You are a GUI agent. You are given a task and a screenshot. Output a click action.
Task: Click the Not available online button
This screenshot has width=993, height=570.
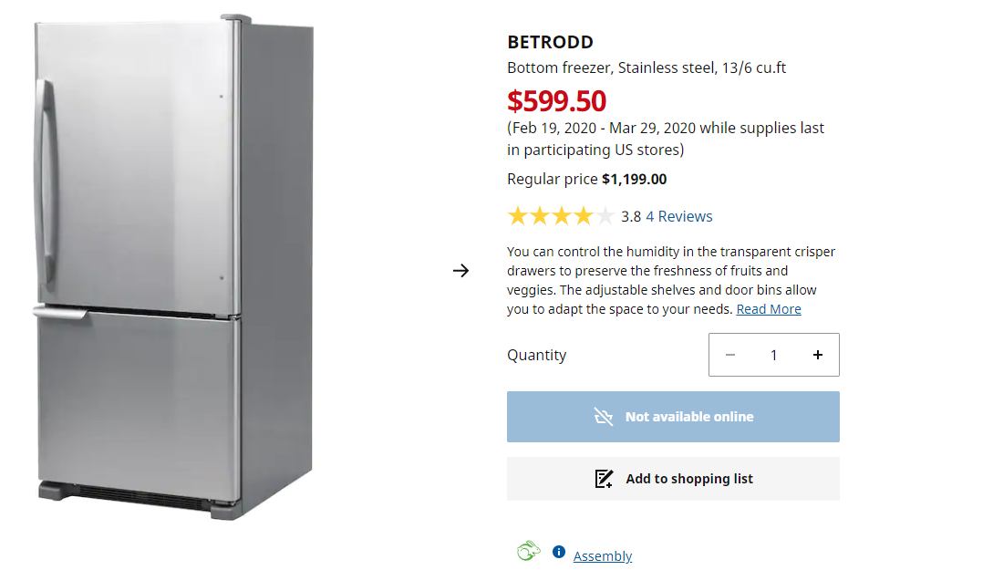pos(673,417)
